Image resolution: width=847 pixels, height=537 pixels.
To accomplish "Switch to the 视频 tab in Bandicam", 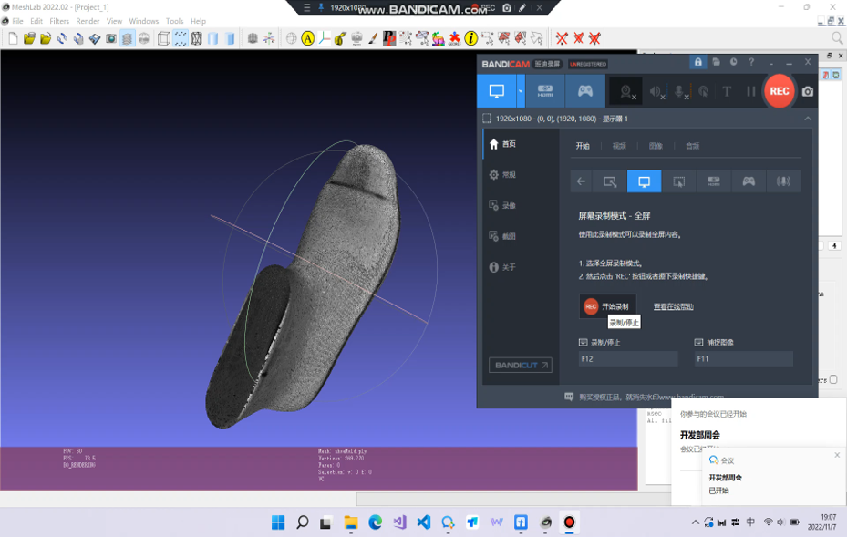I will (x=619, y=146).
